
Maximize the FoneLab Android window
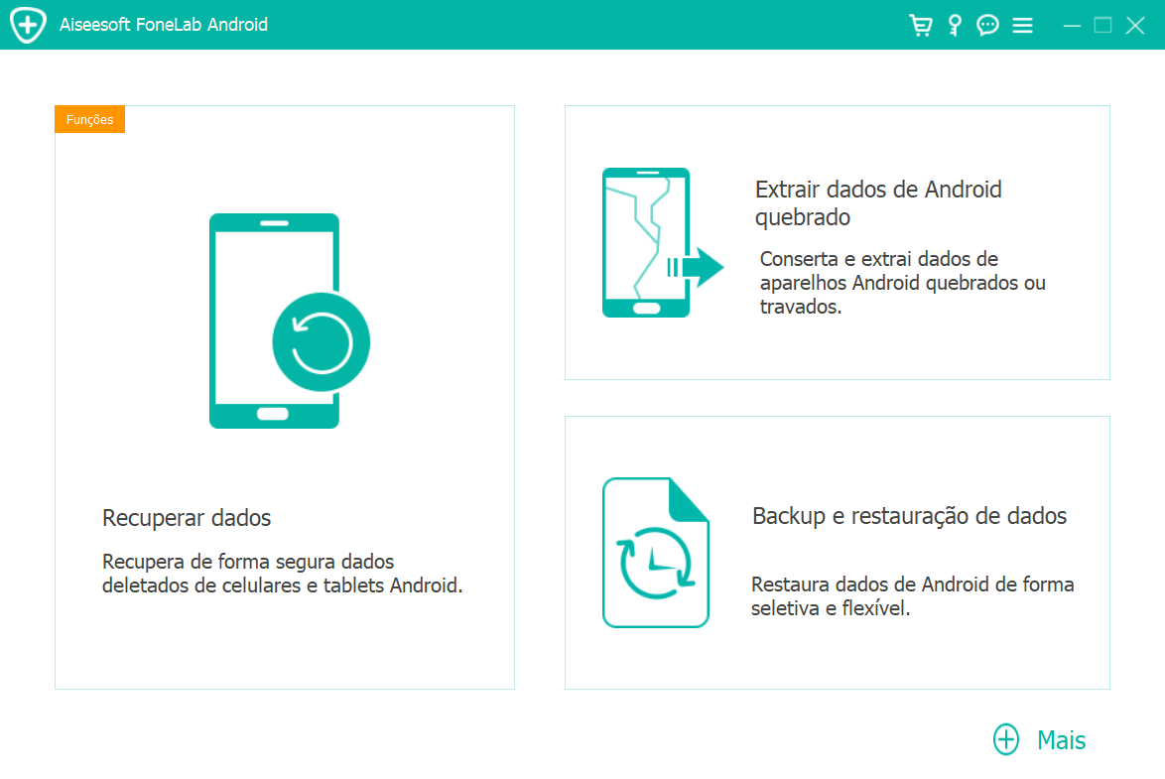click(x=1102, y=25)
